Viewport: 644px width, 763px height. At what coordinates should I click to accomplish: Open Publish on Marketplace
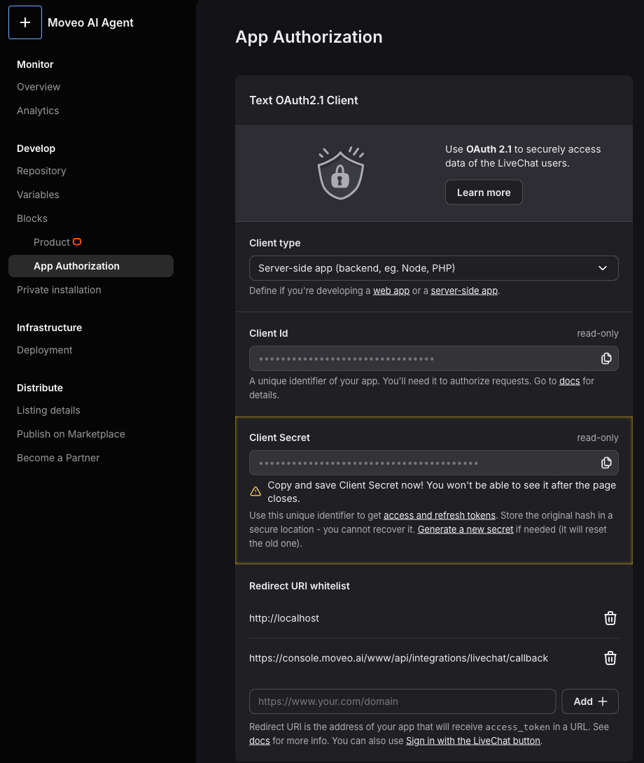pyautogui.click(x=71, y=434)
